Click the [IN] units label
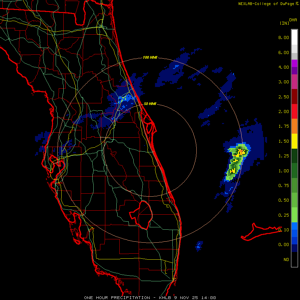Screen dimensions: 300x300 point(284,23)
